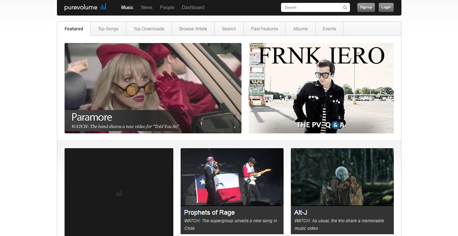This screenshot has width=458, height=236.
Task: Click the Login button
Action: click(x=386, y=8)
